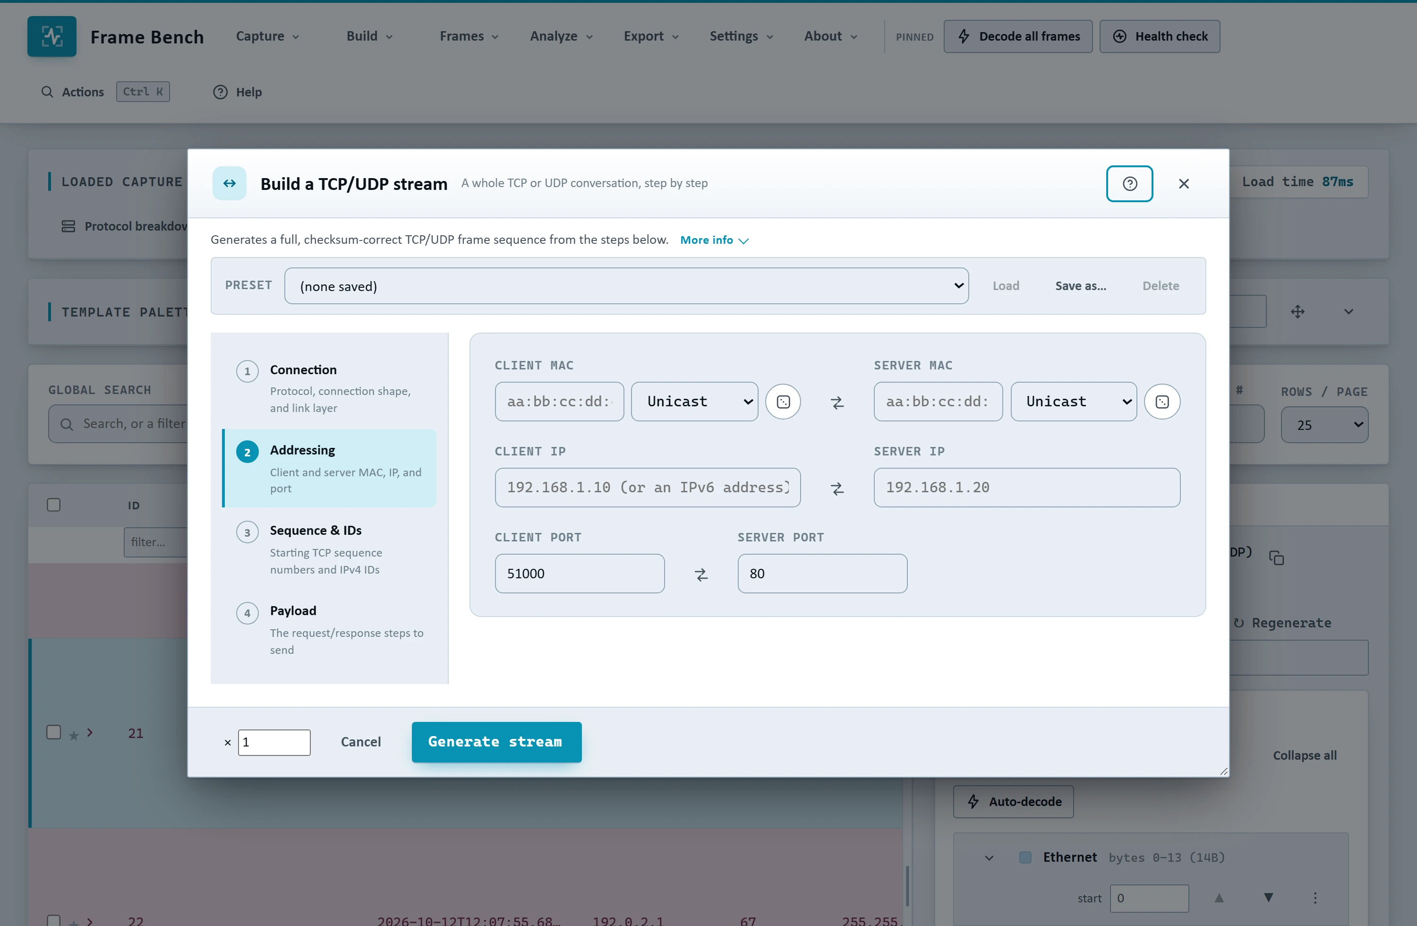Open the Preset dropdown
The width and height of the screenshot is (1417, 926).
coord(626,286)
